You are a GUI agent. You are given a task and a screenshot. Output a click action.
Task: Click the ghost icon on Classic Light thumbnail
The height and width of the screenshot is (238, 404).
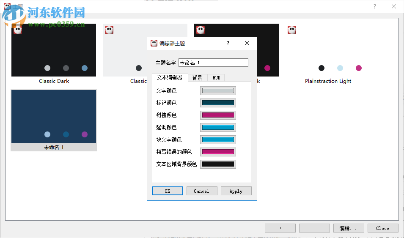point(109,30)
